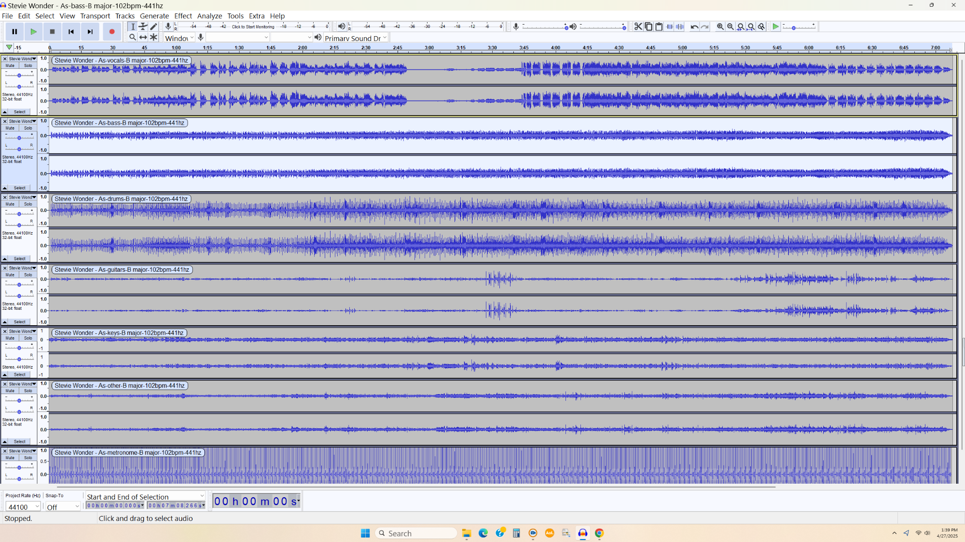Image resolution: width=965 pixels, height=542 pixels.
Task: Mute the As-bass track
Action: click(x=10, y=128)
